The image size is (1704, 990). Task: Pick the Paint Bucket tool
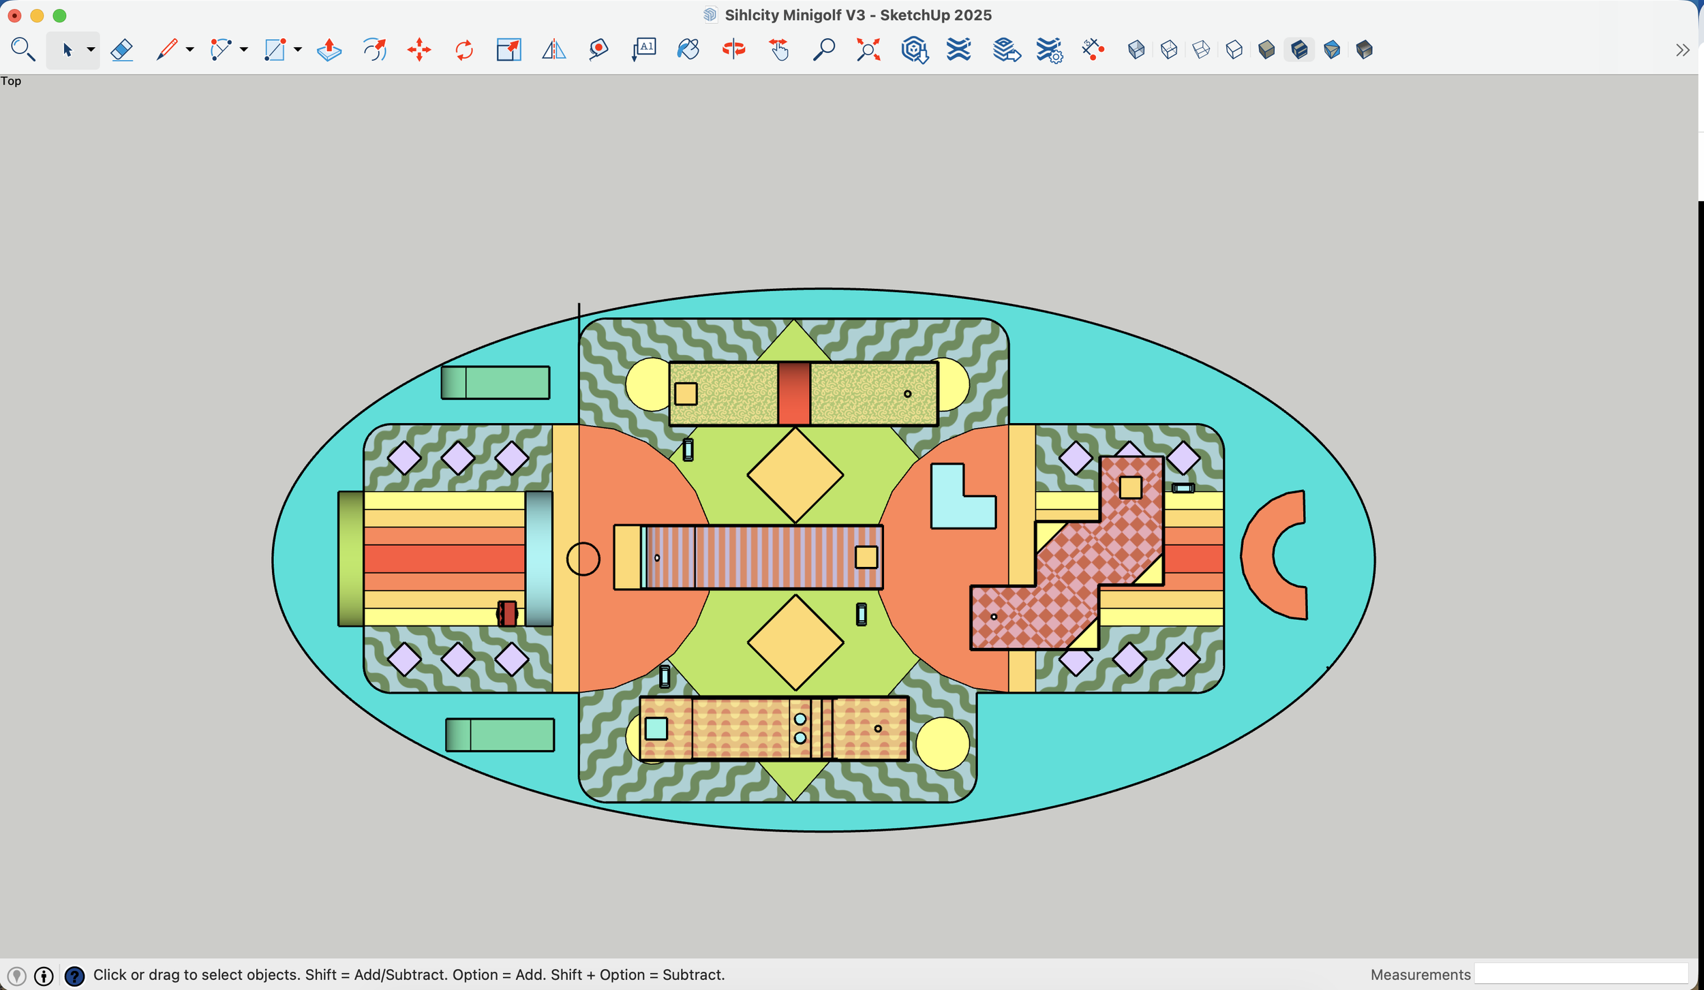(688, 50)
